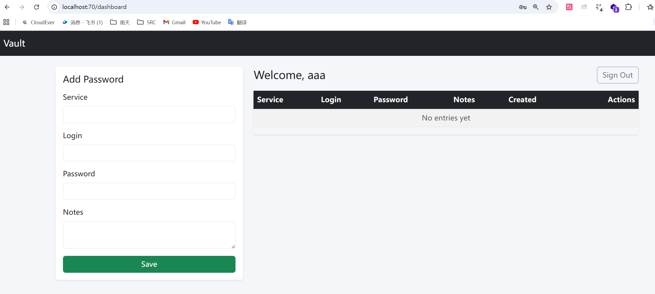Viewport: 655px width, 294px height.
Task: Click the address bar URL localhost:70/dashboard
Action: (x=94, y=7)
